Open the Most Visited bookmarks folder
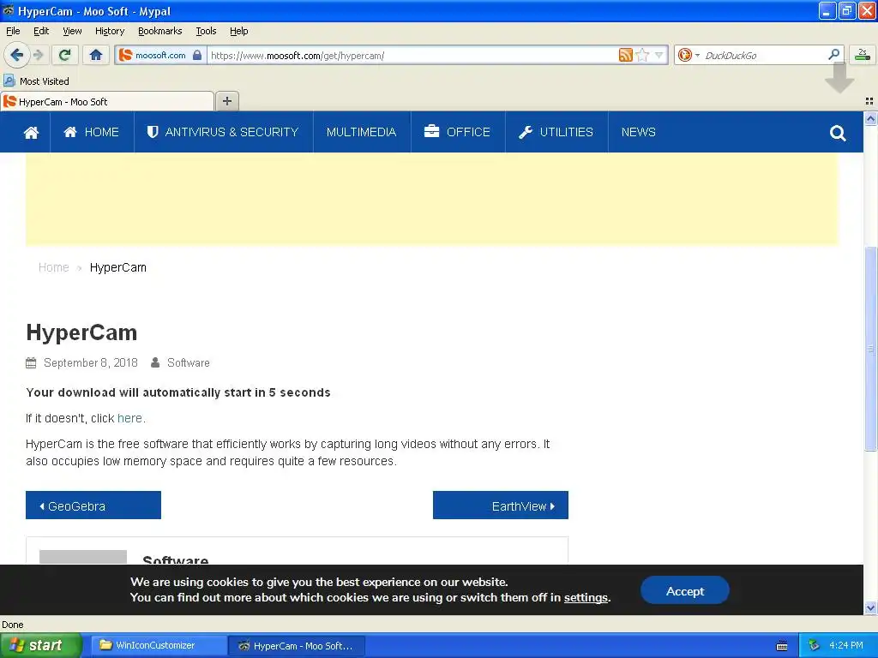This screenshot has width=878, height=658. pos(37,81)
